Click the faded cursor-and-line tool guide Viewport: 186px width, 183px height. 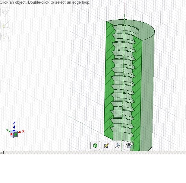point(5,12)
